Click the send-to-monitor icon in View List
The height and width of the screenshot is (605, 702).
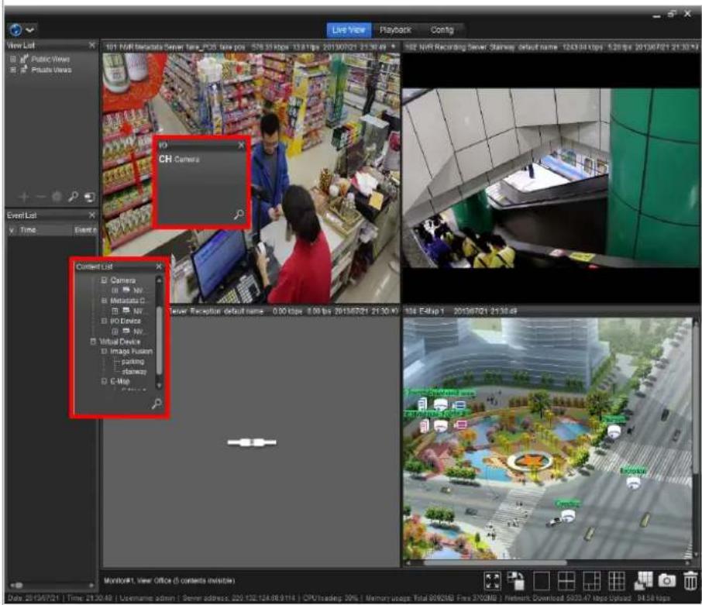click(90, 197)
